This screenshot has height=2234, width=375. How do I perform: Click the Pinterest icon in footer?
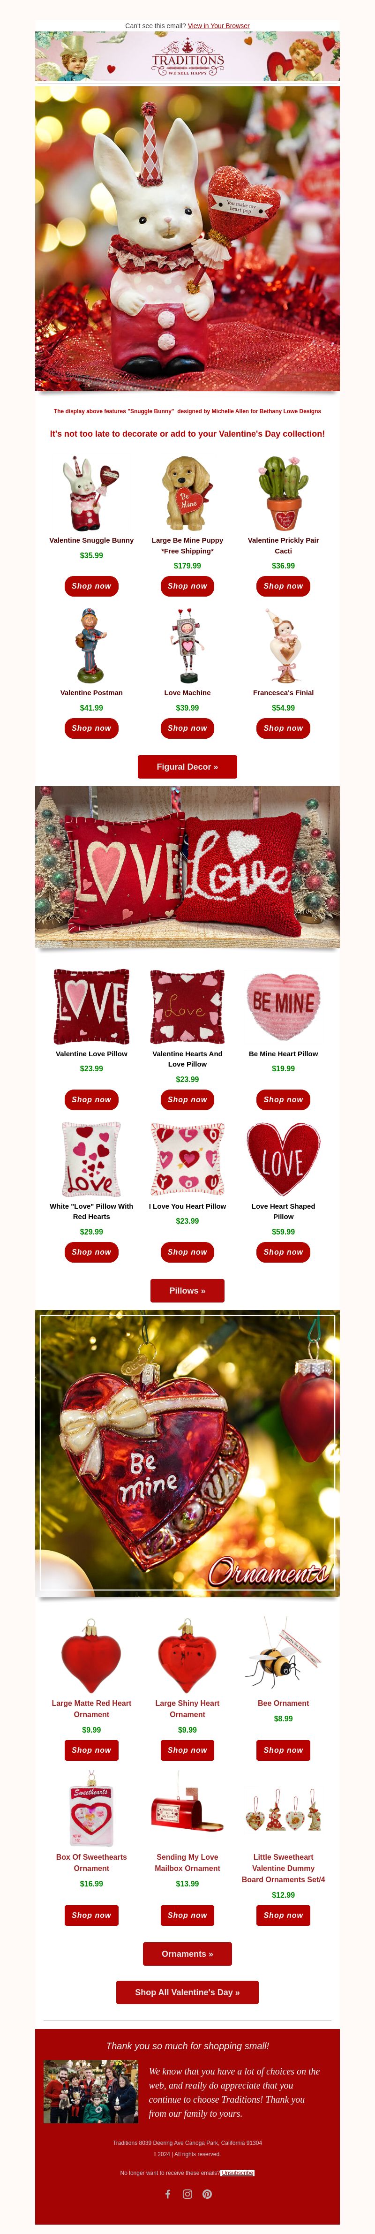click(x=207, y=2193)
